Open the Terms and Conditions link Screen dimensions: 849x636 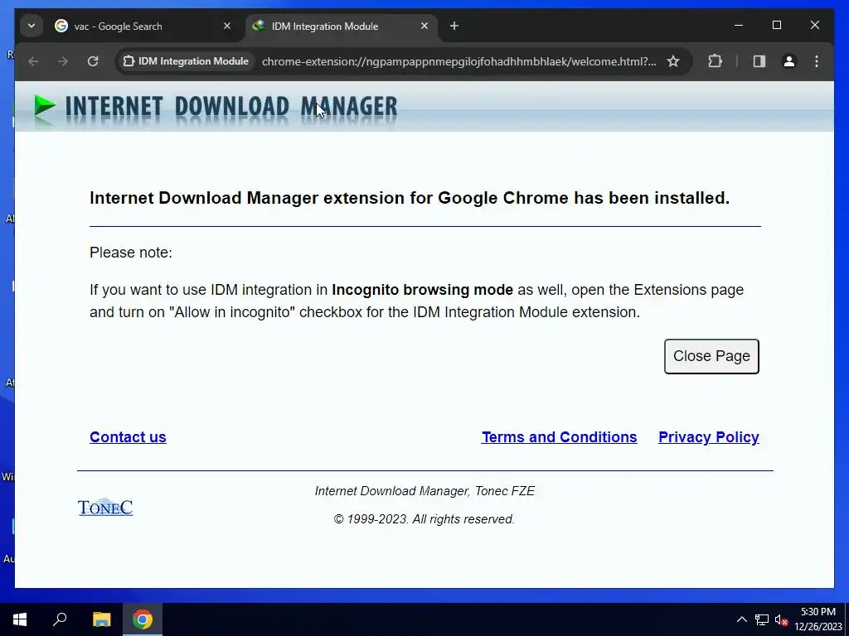pos(560,437)
